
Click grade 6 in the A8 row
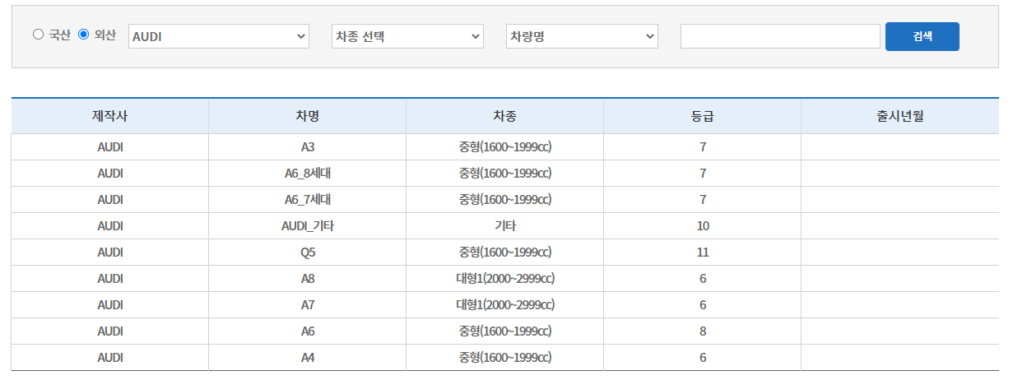tap(702, 279)
